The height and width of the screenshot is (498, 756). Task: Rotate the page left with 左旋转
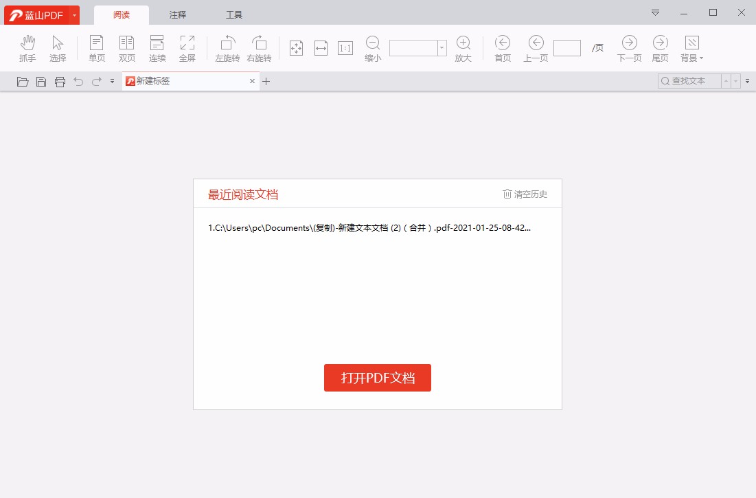pos(227,47)
